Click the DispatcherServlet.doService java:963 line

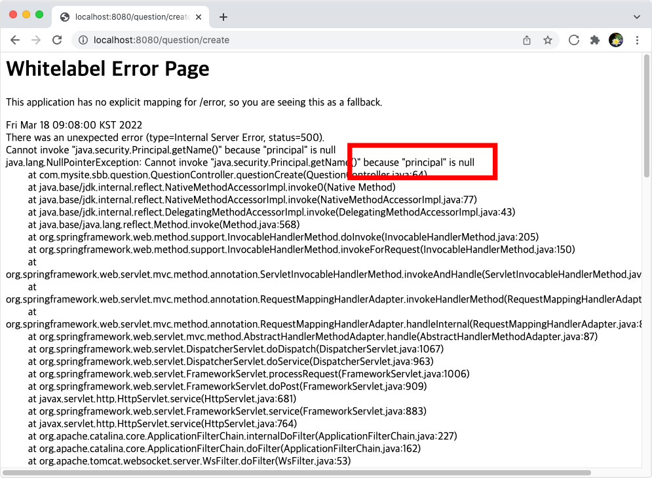(x=231, y=361)
